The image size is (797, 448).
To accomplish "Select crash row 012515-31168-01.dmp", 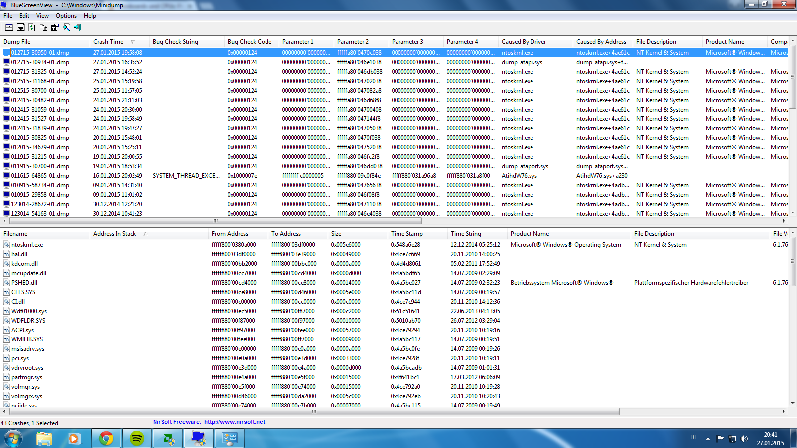I will click(394, 81).
